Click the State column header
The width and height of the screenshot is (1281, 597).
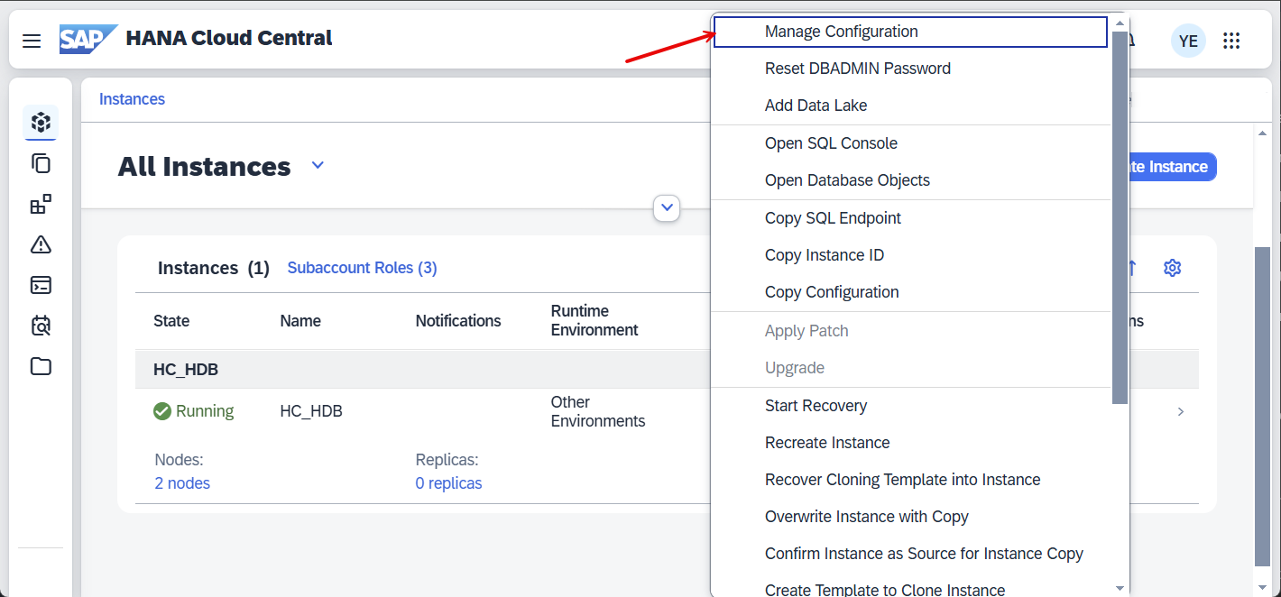click(171, 321)
